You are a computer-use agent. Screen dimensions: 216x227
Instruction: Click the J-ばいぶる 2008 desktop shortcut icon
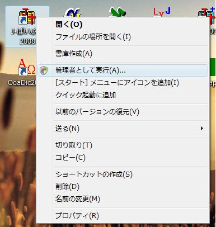pyautogui.click(x=27, y=17)
